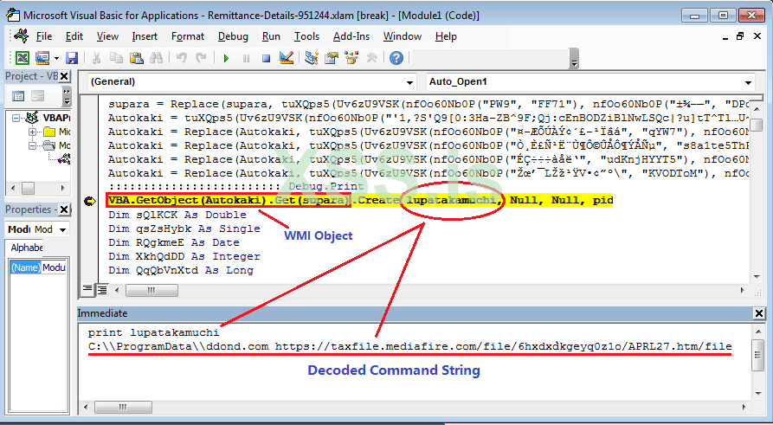Switch to the Alphabetic properties tab
773x425 pixels.
(x=27, y=248)
